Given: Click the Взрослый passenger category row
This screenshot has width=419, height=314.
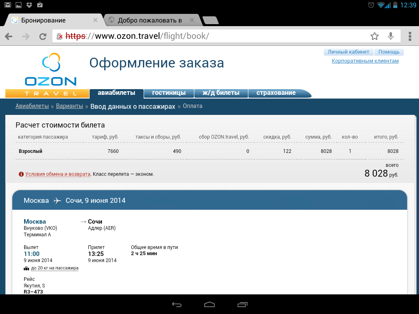Looking at the screenshot, I should tap(209, 151).
